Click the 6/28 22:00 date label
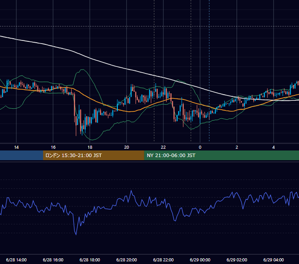Viewport: 299px width, 264px height. click(164, 260)
